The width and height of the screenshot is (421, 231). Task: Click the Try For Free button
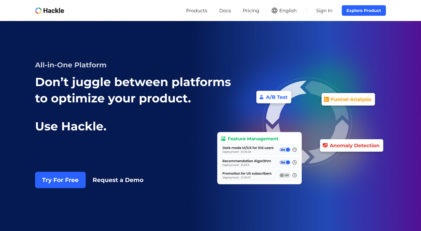point(60,180)
